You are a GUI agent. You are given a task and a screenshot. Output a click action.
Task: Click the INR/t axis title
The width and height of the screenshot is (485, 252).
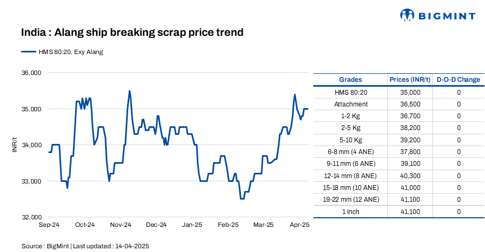[14, 145]
